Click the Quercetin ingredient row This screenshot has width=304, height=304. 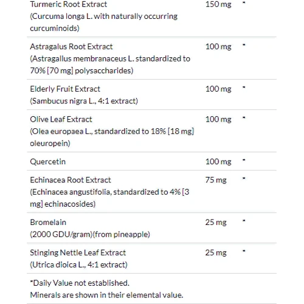click(151, 162)
